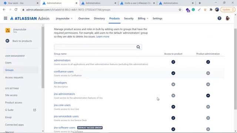Open the user profile avatar in Atlassian header
237x133 pixels.
227,18
